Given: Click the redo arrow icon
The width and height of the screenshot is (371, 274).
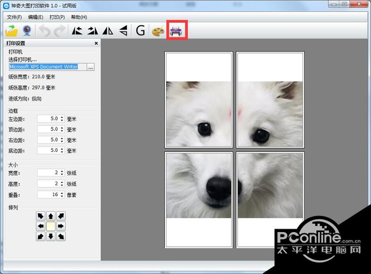Looking at the screenshot, I should point(59,31).
